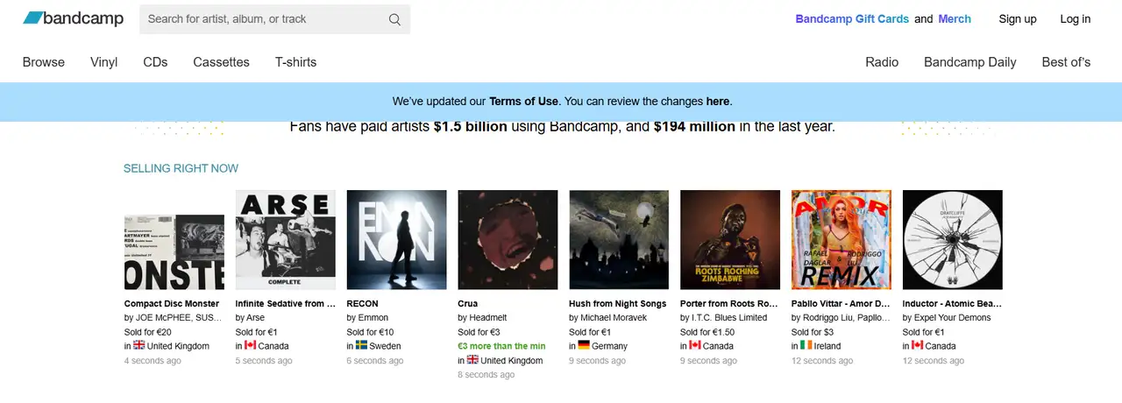Click the Compact Disc Monster title
This screenshot has width=1122, height=403.
click(173, 304)
